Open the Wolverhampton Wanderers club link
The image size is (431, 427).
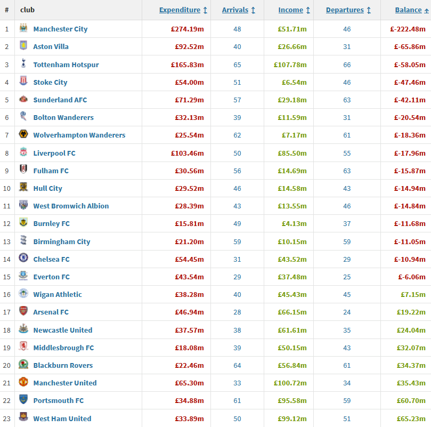click(x=79, y=135)
